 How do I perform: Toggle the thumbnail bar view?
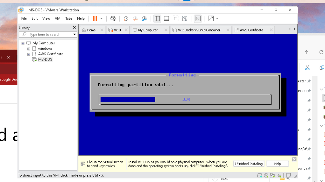(166, 18)
